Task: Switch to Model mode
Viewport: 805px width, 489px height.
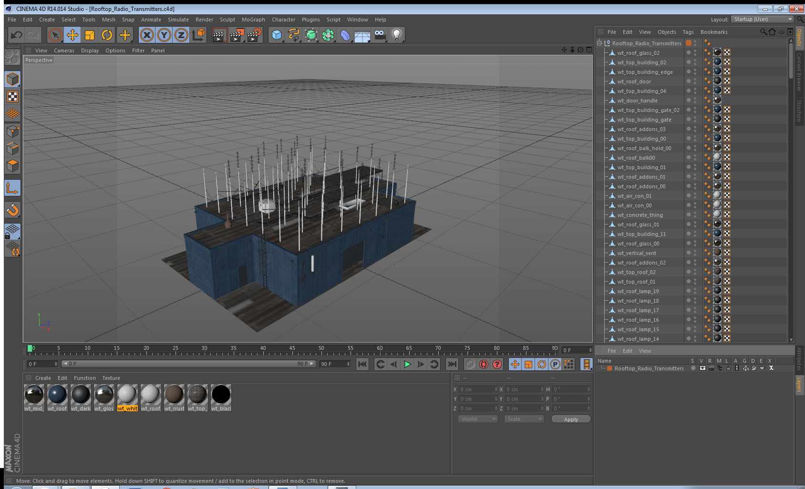Action: pyautogui.click(x=12, y=79)
